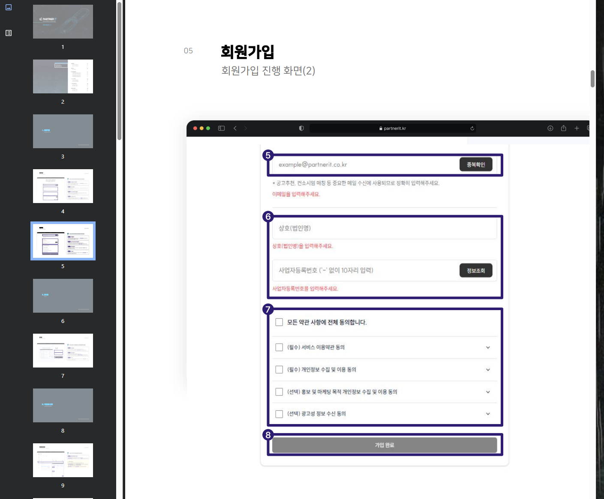The width and height of the screenshot is (604, 499).
Task: Check (선택) 광고성 정보 수신 동의 checkbox
Action: click(279, 414)
